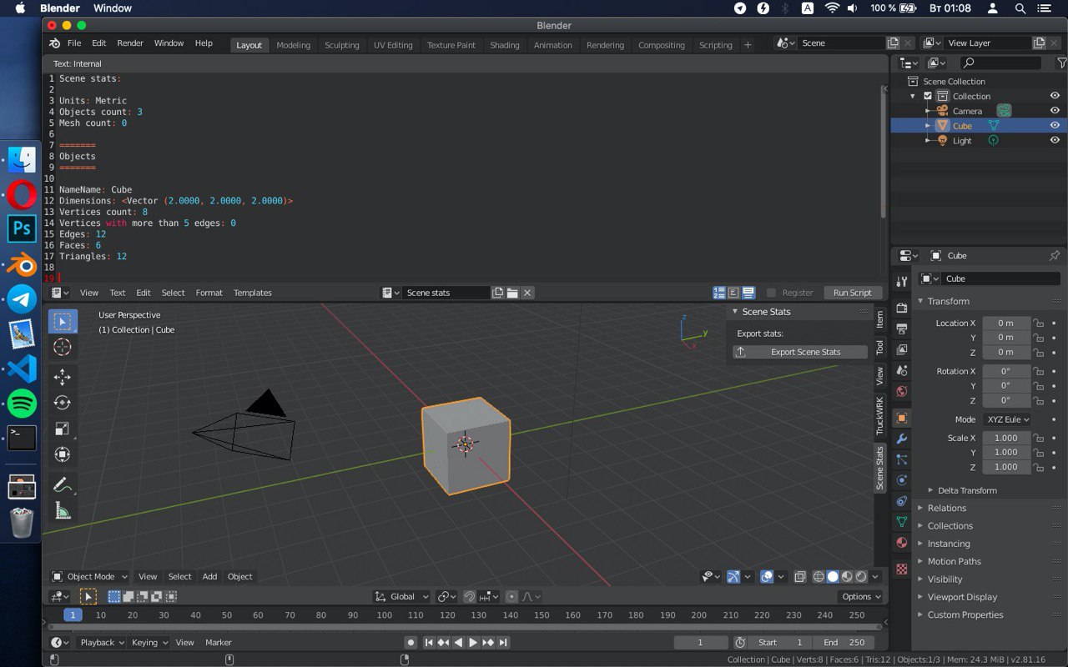The width and height of the screenshot is (1068, 667).
Task: Toggle the Collection visibility eye
Action: [1055, 96]
